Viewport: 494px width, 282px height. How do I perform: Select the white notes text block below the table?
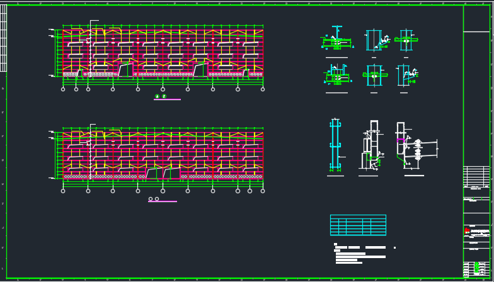click(364, 253)
